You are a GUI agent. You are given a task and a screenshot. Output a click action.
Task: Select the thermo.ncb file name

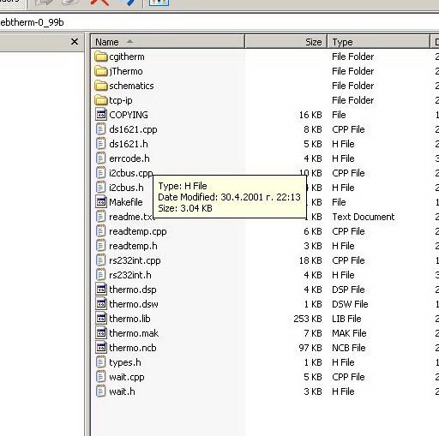[x=133, y=348]
